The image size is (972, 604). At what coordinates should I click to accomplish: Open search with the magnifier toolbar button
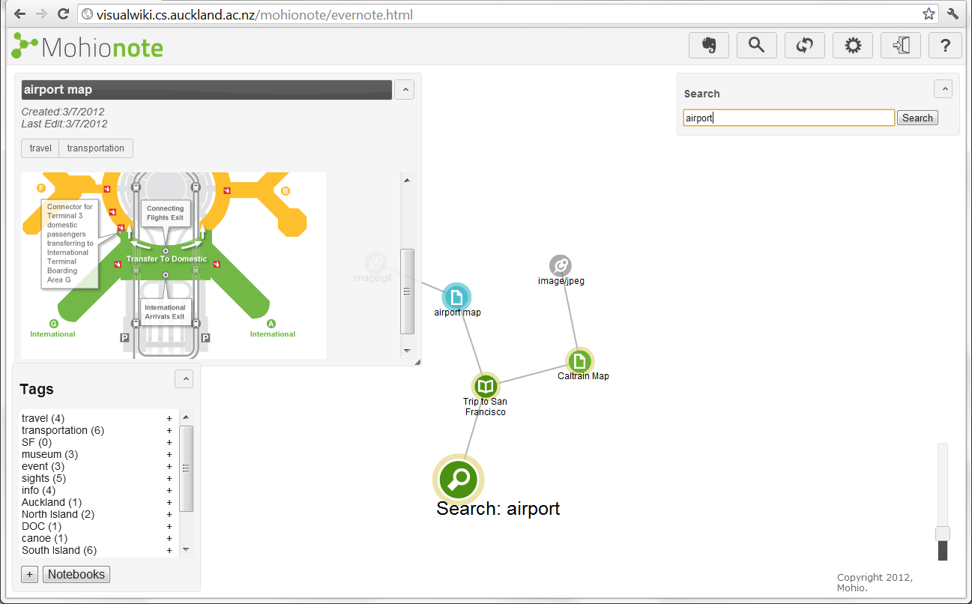pos(757,46)
